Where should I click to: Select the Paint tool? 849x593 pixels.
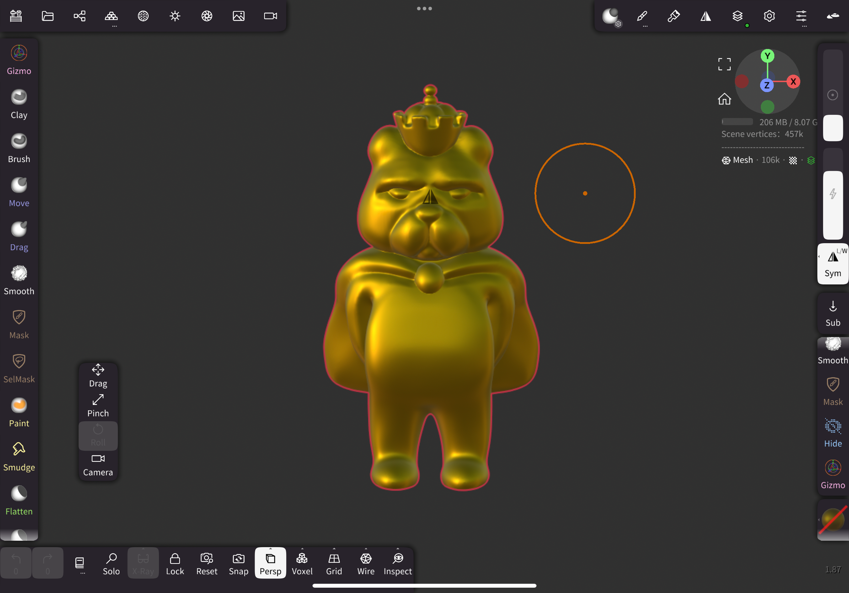click(x=19, y=412)
